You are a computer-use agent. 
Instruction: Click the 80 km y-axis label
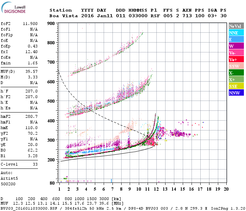52,183
